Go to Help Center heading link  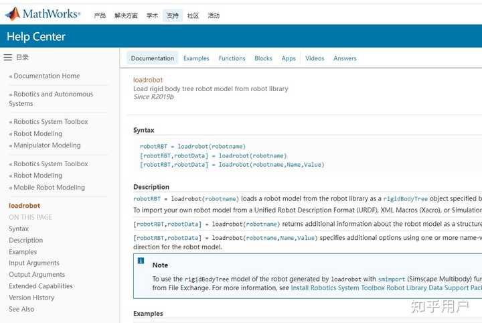(x=36, y=37)
